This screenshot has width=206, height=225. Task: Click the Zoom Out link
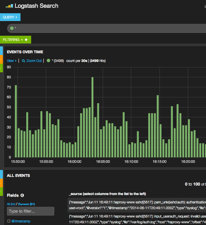click(34, 61)
